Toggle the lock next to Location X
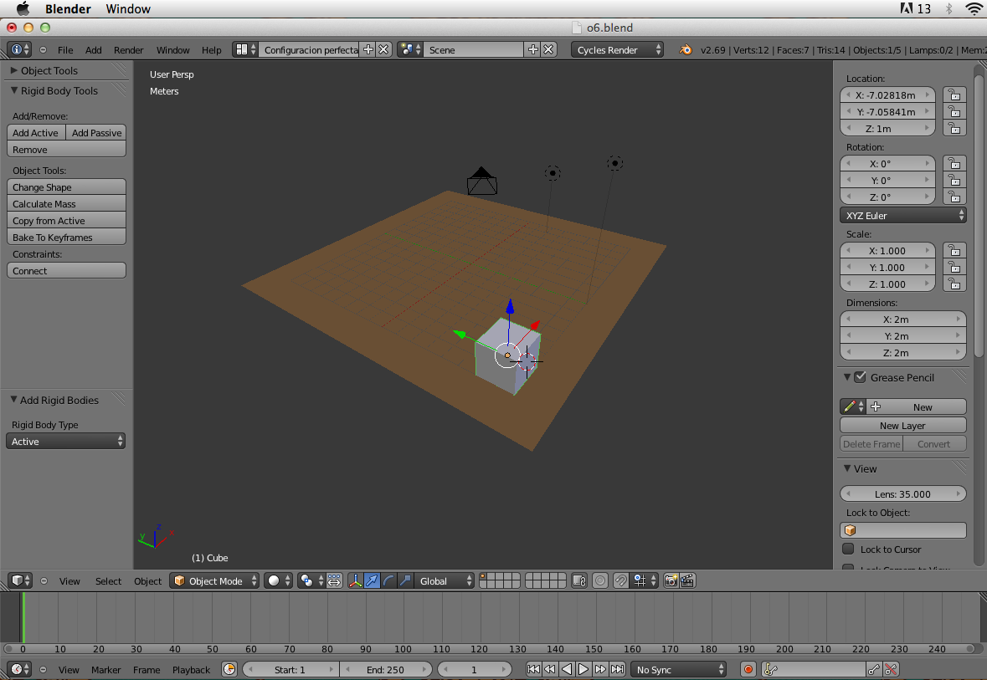 [x=954, y=95]
